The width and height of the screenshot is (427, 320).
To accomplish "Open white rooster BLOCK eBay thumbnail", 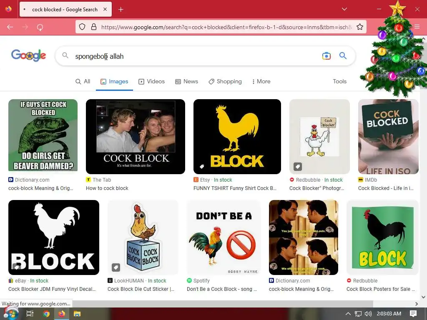I will pos(54,237).
